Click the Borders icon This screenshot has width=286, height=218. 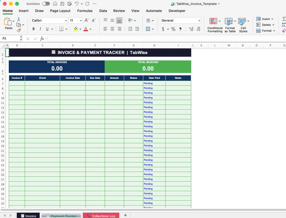point(61,29)
